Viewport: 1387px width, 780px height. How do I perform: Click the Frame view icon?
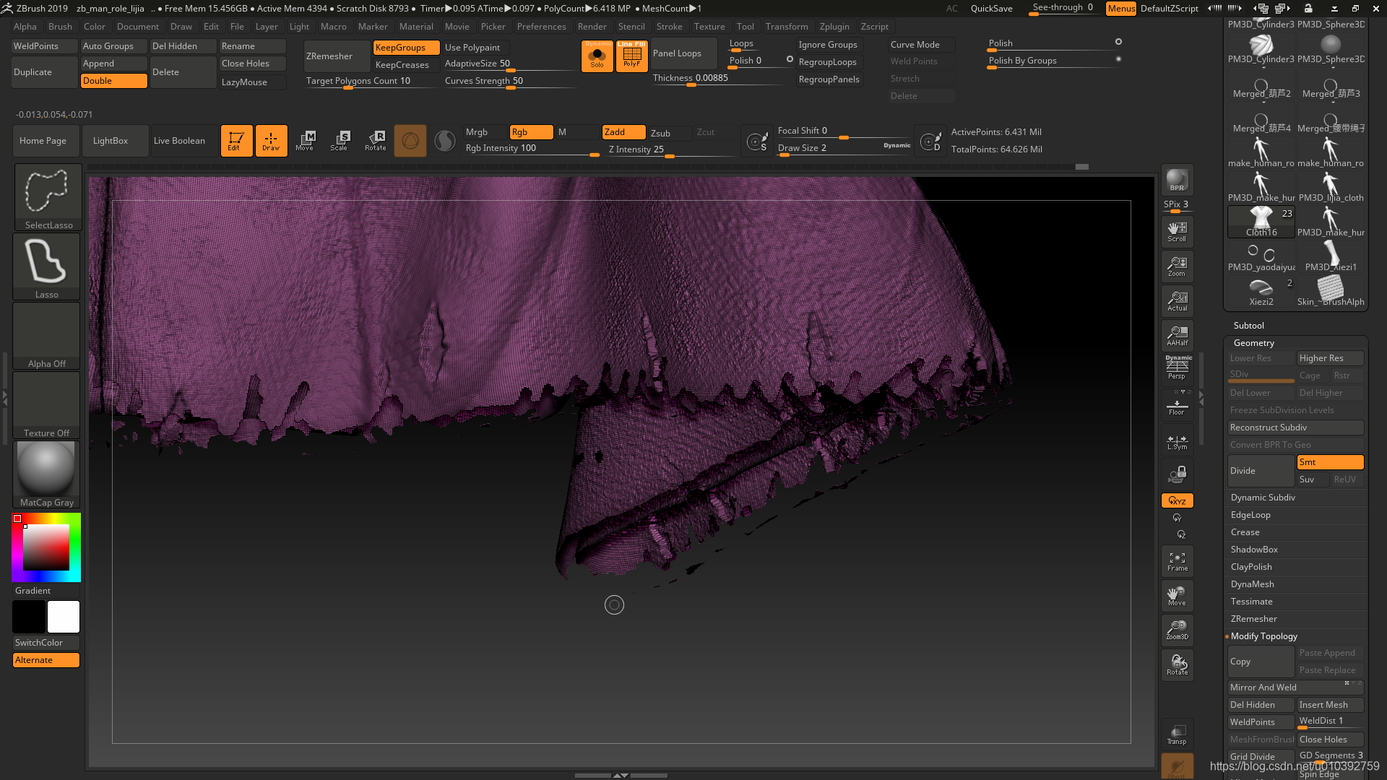(x=1177, y=561)
